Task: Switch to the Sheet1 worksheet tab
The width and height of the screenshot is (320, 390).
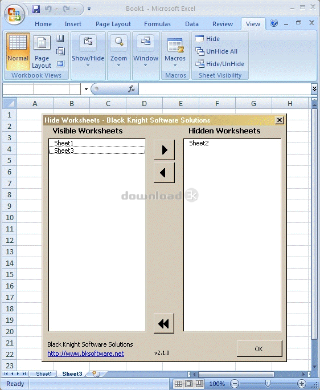Action: click(x=44, y=374)
